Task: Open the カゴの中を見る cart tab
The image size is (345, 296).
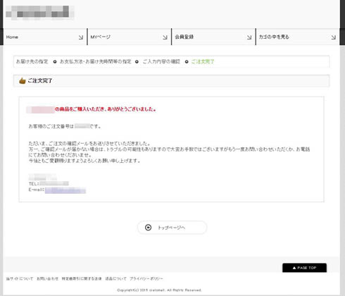Action: coord(298,37)
